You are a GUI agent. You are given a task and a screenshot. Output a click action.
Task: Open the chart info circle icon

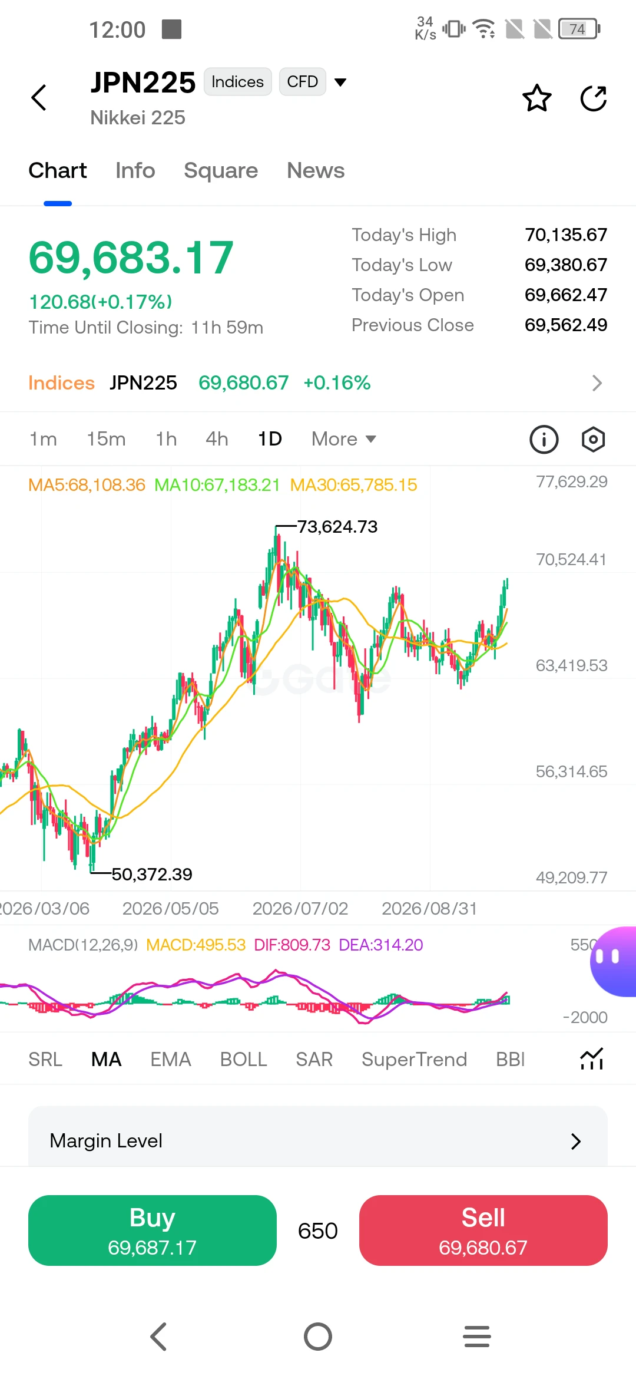(544, 440)
